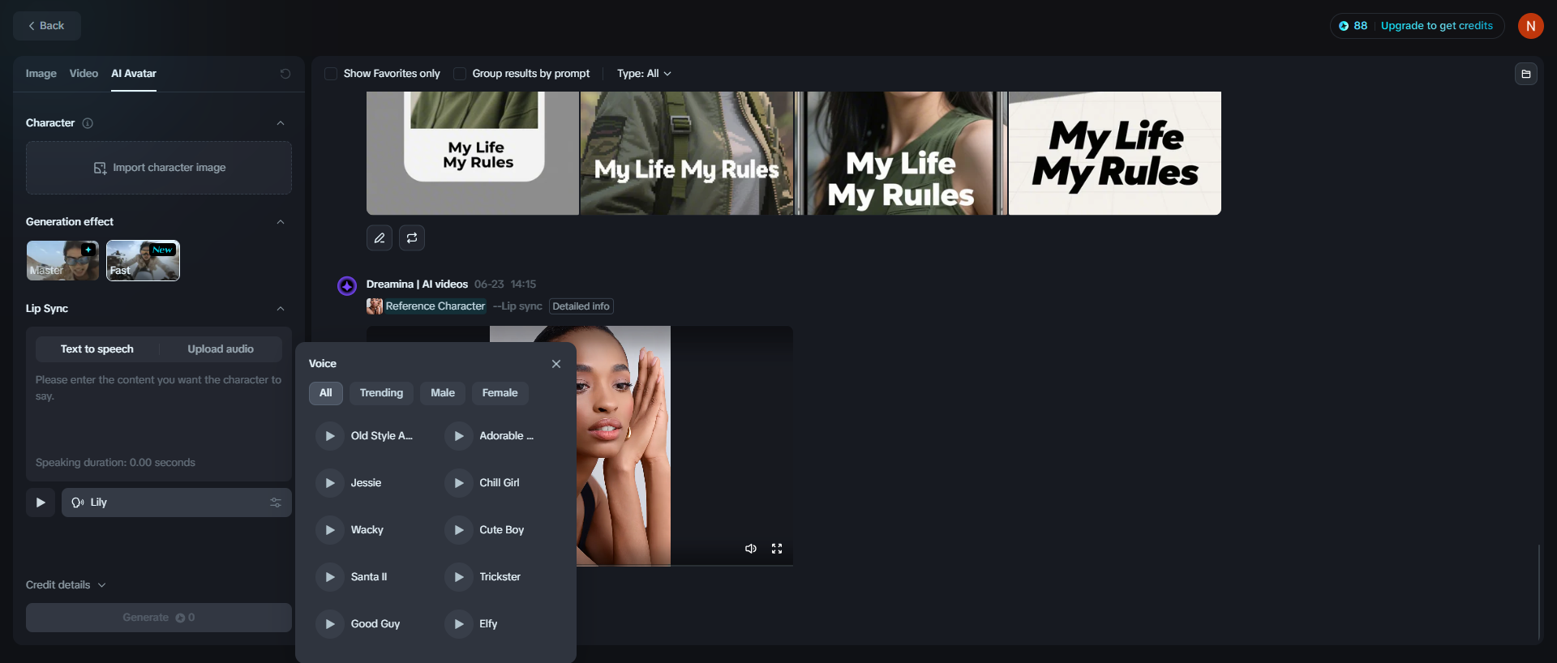Switch to the Video tab
The image size is (1557, 663).
[x=84, y=74]
